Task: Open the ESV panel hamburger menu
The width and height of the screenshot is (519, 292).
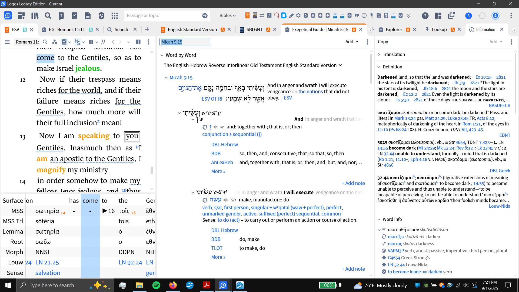Action: coord(7,42)
